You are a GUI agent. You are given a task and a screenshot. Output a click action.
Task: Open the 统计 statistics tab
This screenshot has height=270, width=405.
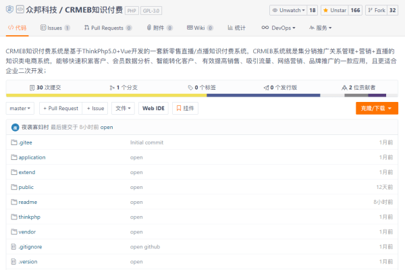(x=237, y=28)
